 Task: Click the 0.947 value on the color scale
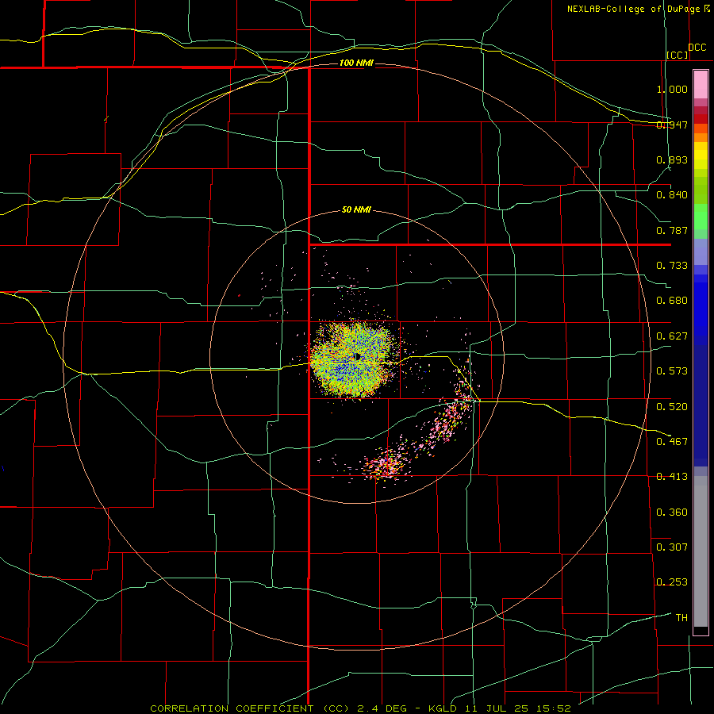(x=672, y=125)
